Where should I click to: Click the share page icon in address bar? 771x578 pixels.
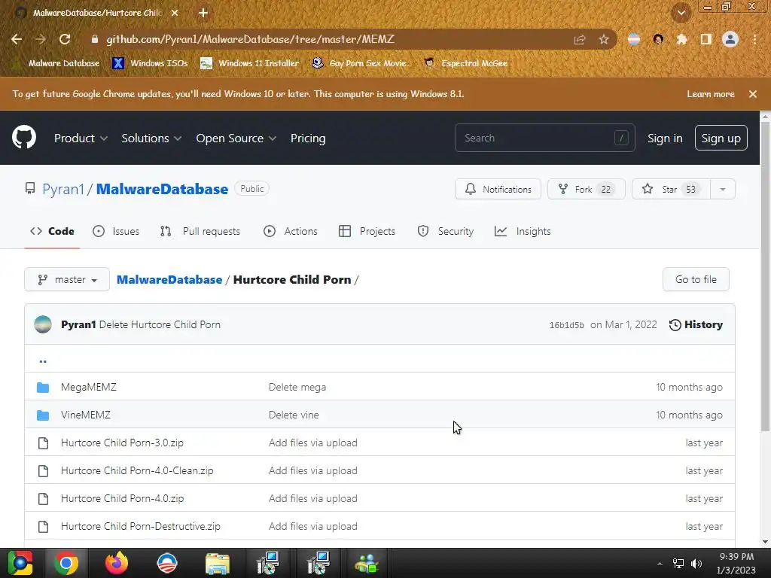point(580,39)
